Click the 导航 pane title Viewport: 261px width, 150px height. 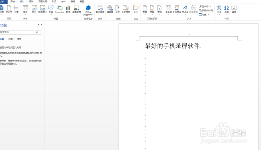[4, 25]
